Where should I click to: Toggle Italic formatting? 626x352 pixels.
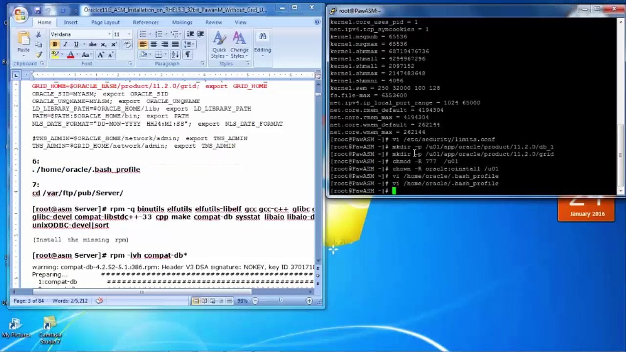point(65,44)
